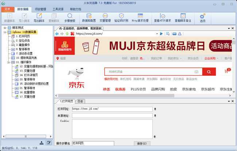Click the blue run/go play icon

[x=162, y=33]
